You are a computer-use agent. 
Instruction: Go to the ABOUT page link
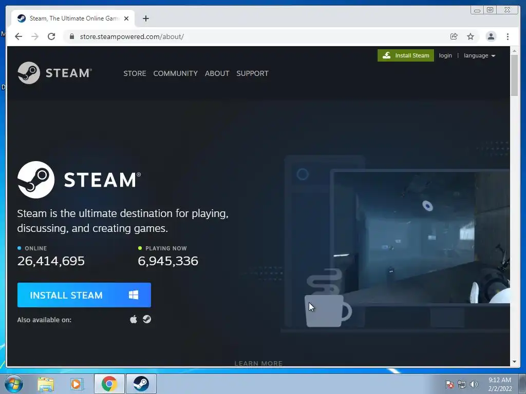coord(217,73)
